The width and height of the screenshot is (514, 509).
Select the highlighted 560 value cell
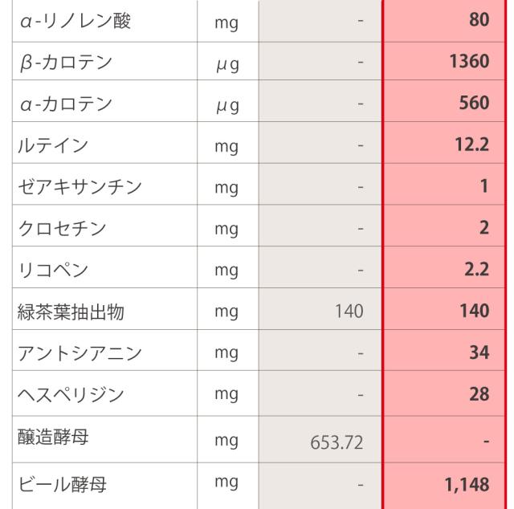(475, 104)
